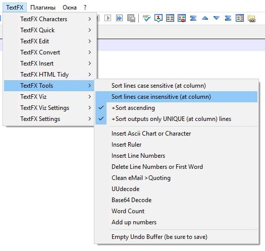Screen dimensions: 265x251
Task: Select Word Count menu entry
Action: click(177, 211)
